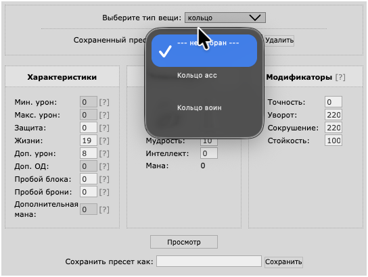Screen dimensions: 368x277
Task: Open the [?] help next to Доп. урон
Action: click(104, 154)
